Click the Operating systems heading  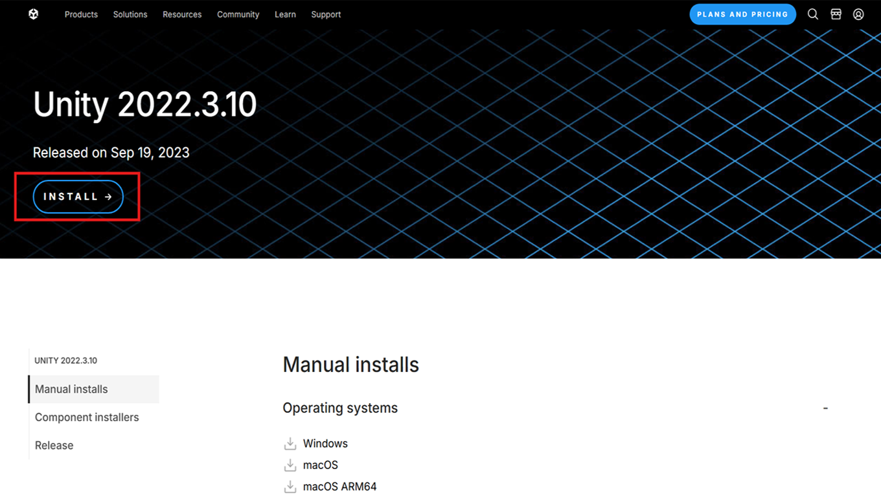click(x=340, y=408)
